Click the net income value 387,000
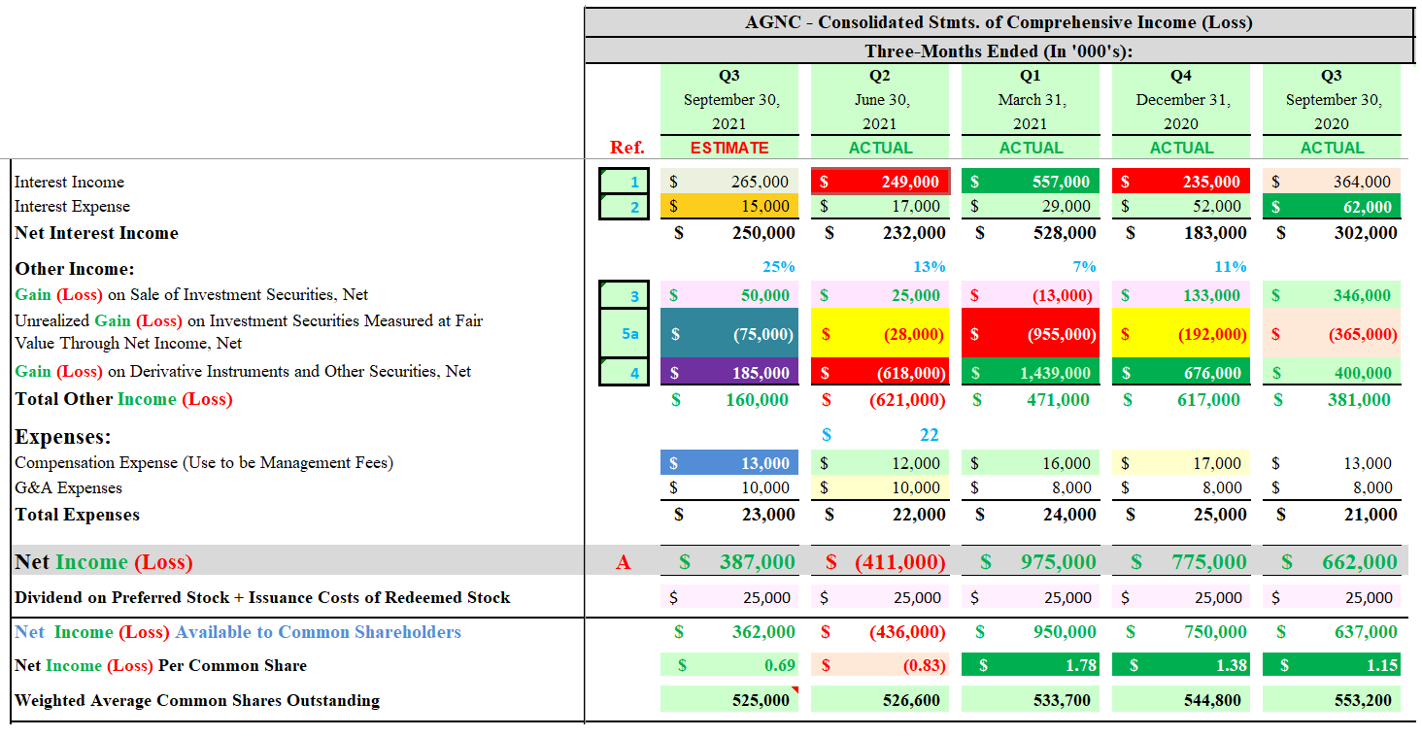Screen dimensions: 1422x737 (x=757, y=562)
